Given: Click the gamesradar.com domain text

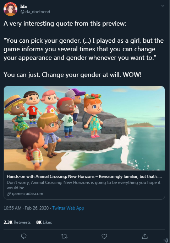Looking at the screenshot, I should pos(28,194).
